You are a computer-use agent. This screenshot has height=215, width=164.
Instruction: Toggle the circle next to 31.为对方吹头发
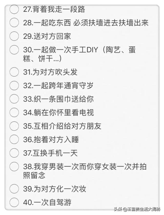click(14, 72)
